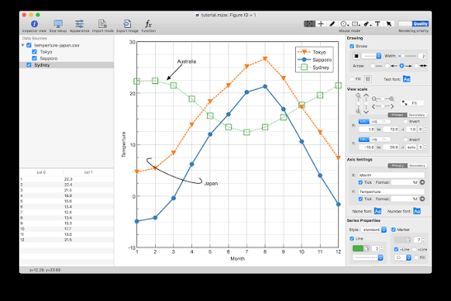451x301 pixels.
Task: Select the circle shape drawing tool
Action: coord(344,24)
